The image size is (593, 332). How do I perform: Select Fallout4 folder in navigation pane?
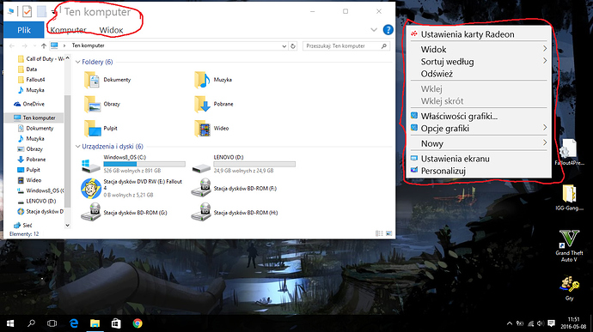click(x=32, y=80)
